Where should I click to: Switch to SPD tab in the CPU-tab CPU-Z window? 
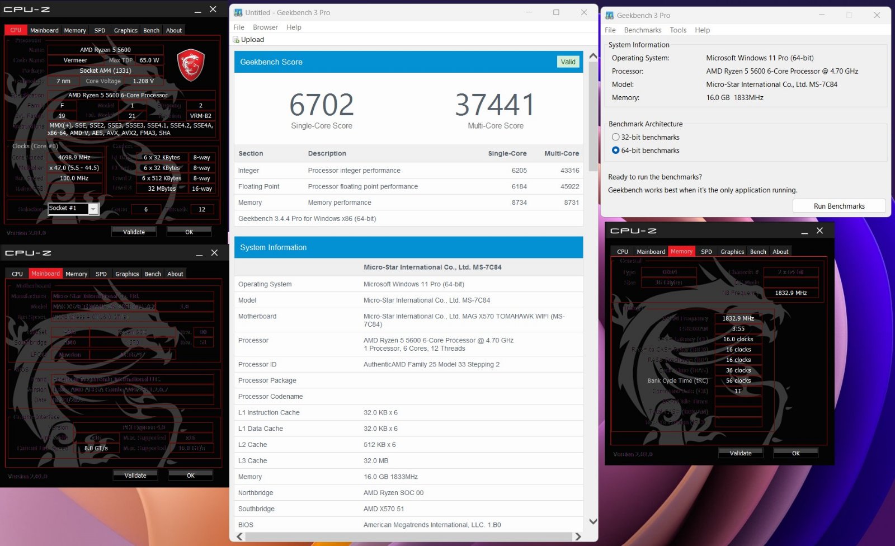tap(100, 31)
